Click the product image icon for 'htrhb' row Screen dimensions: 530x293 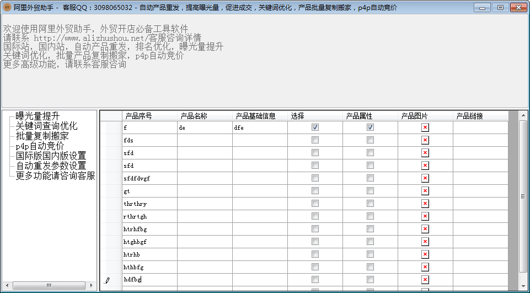pos(425,254)
